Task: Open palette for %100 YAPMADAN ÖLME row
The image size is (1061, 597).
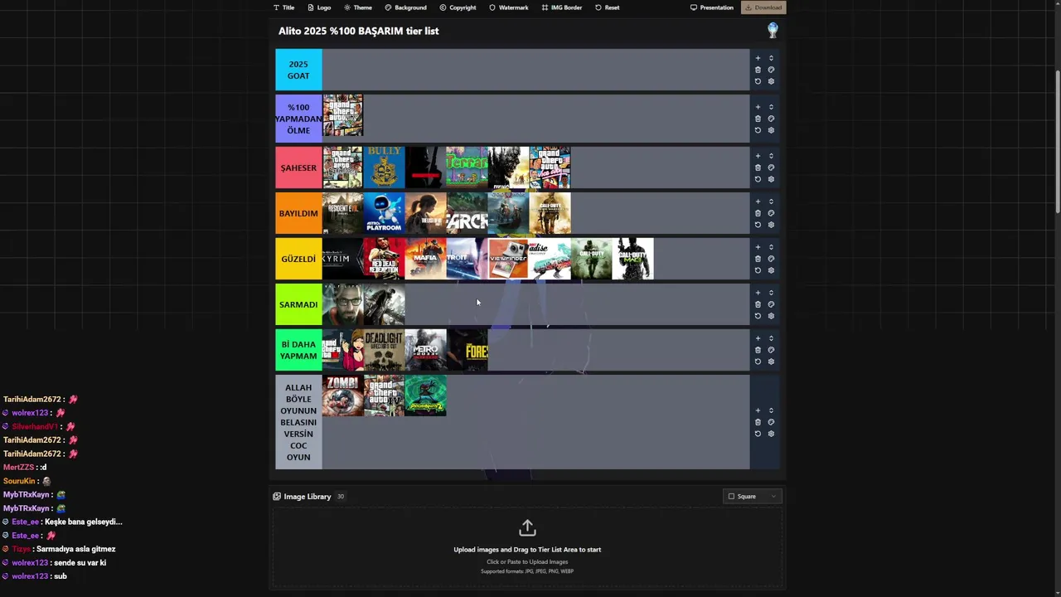Action: 771,119
